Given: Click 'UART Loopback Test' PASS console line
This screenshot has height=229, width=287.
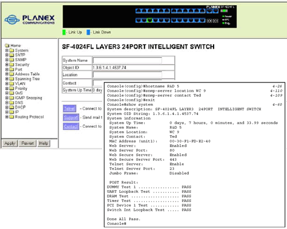Looking at the screenshot, I should click(149, 192).
